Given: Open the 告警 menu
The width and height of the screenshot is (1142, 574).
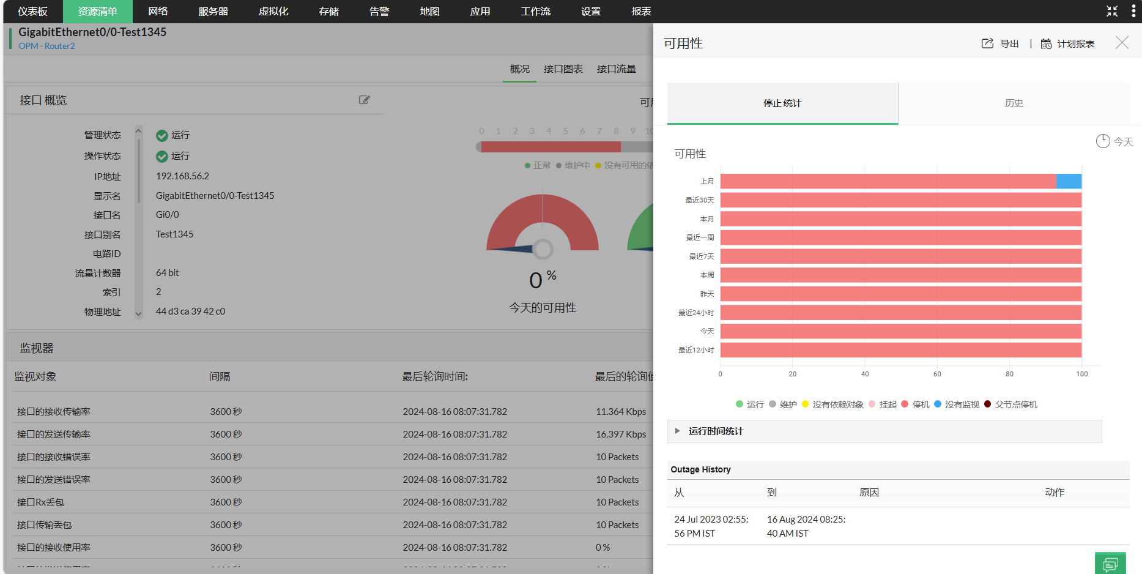Looking at the screenshot, I should 379,12.
